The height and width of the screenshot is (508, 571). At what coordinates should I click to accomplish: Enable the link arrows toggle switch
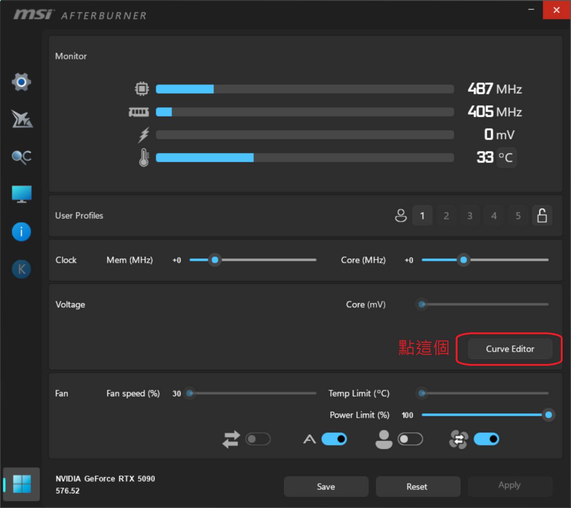tap(258, 439)
